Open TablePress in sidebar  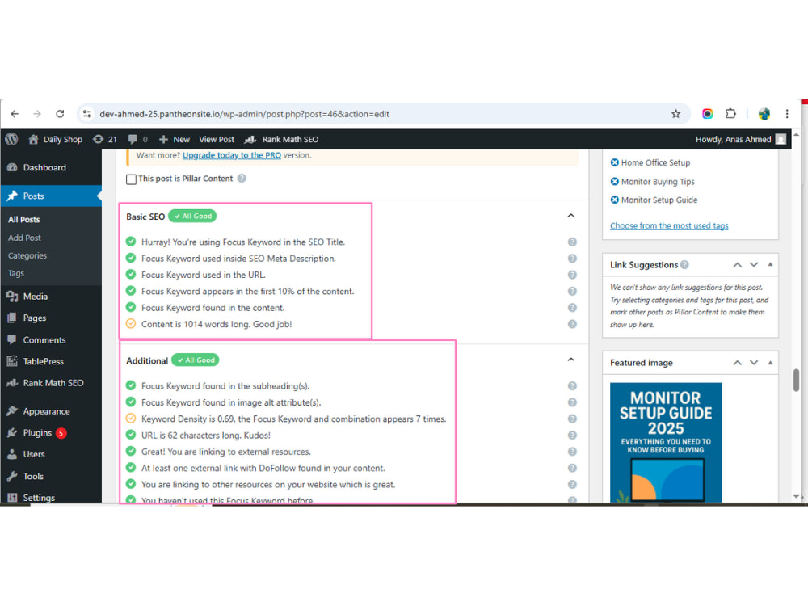coord(51,361)
